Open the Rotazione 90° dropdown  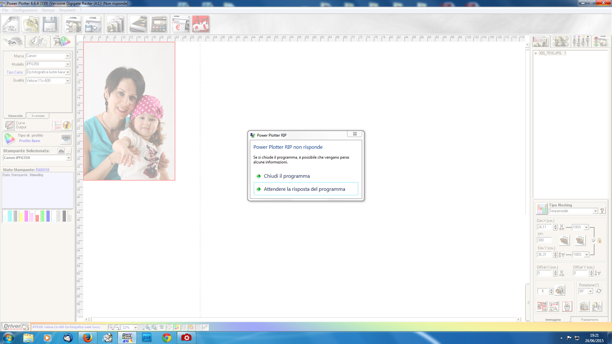tap(590, 291)
